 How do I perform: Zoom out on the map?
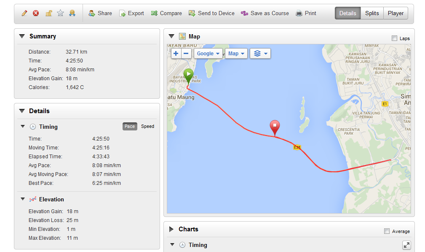[x=187, y=54]
